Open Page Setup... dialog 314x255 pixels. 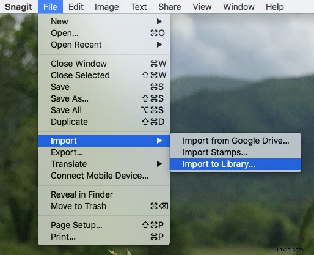[104, 225]
